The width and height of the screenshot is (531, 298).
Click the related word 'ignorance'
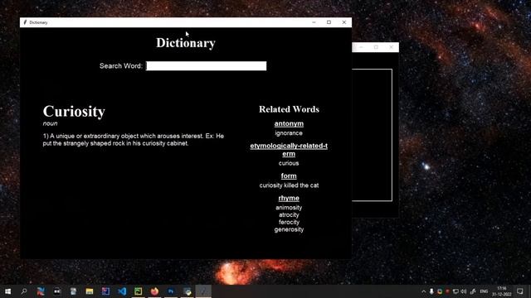click(x=289, y=133)
